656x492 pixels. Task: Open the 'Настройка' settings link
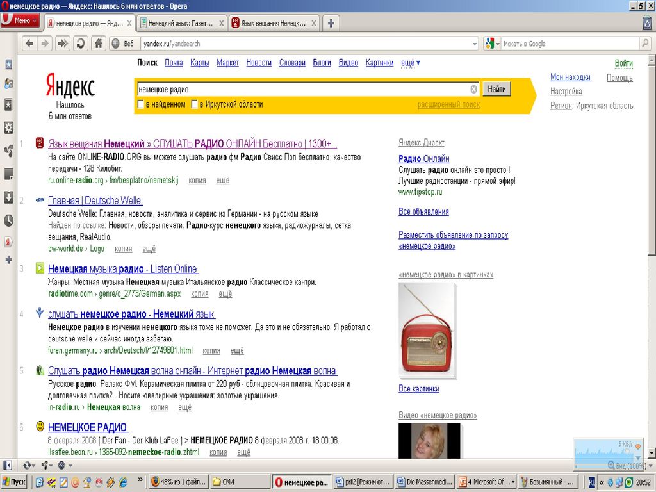tap(566, 91)
